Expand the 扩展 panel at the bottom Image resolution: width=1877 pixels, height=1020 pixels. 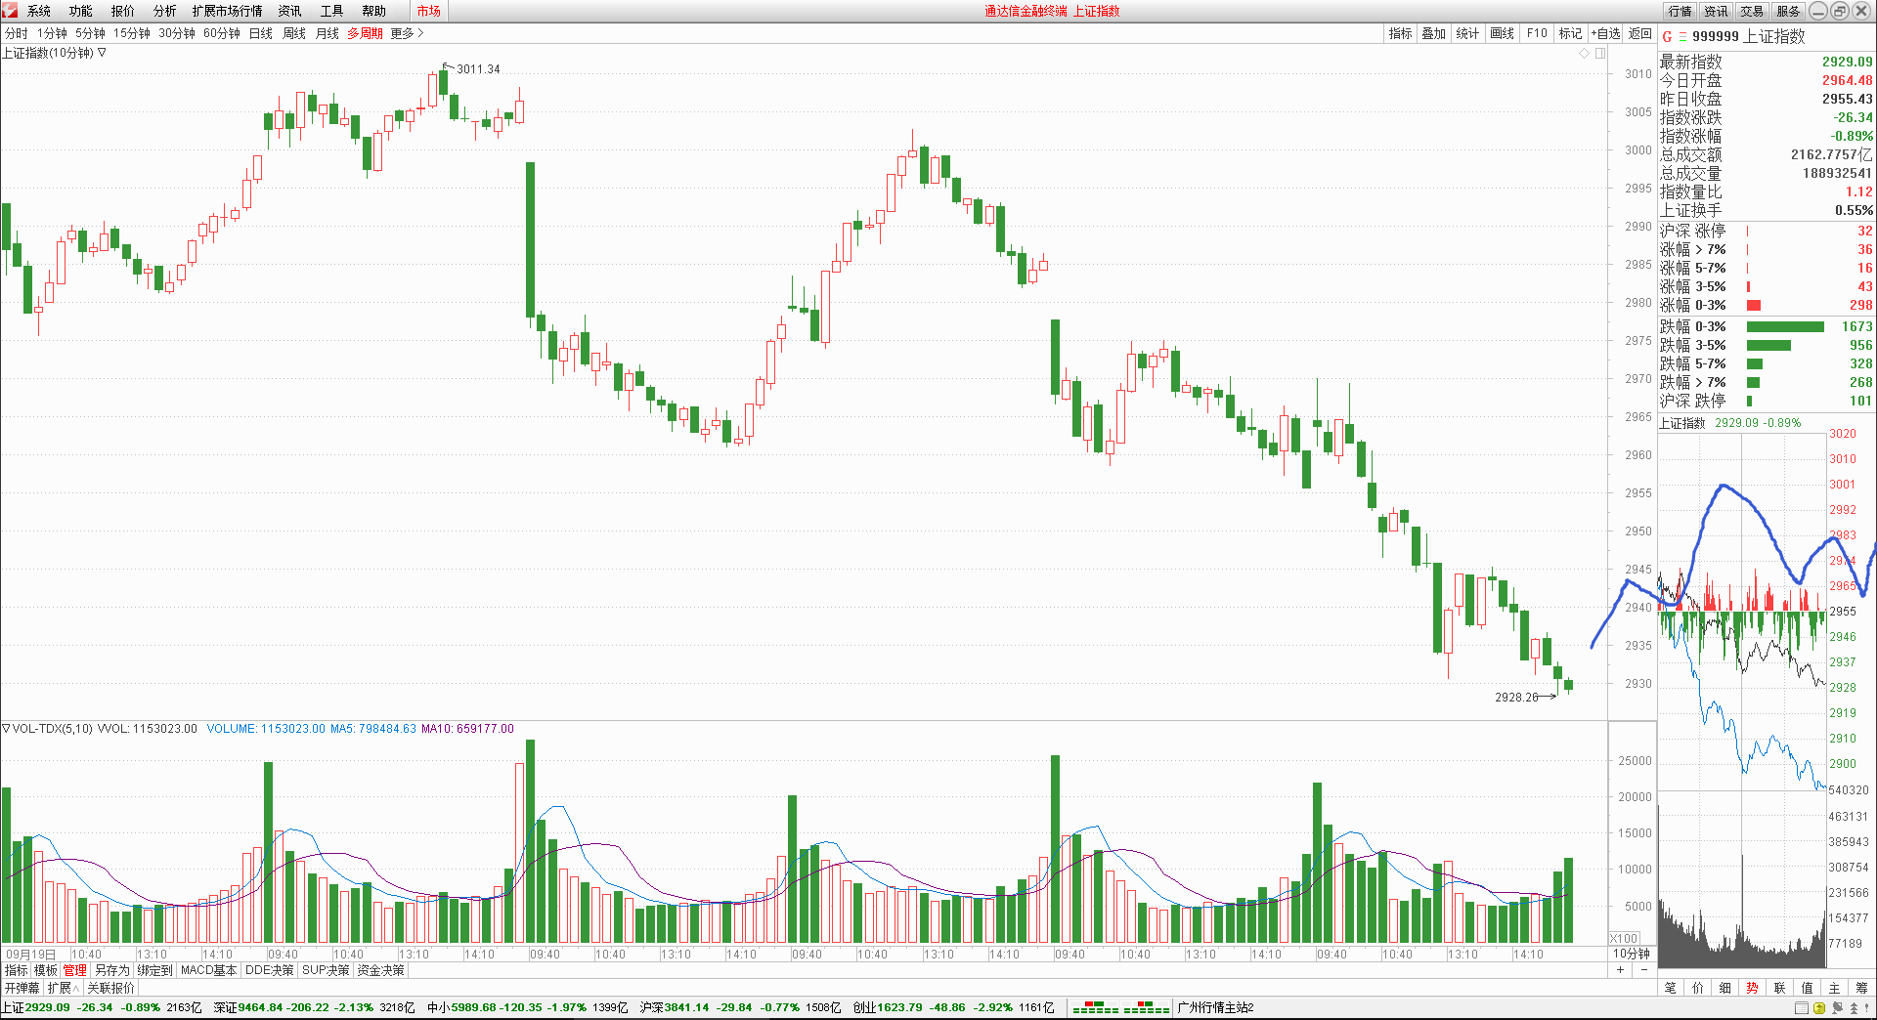tap(63, 988)
